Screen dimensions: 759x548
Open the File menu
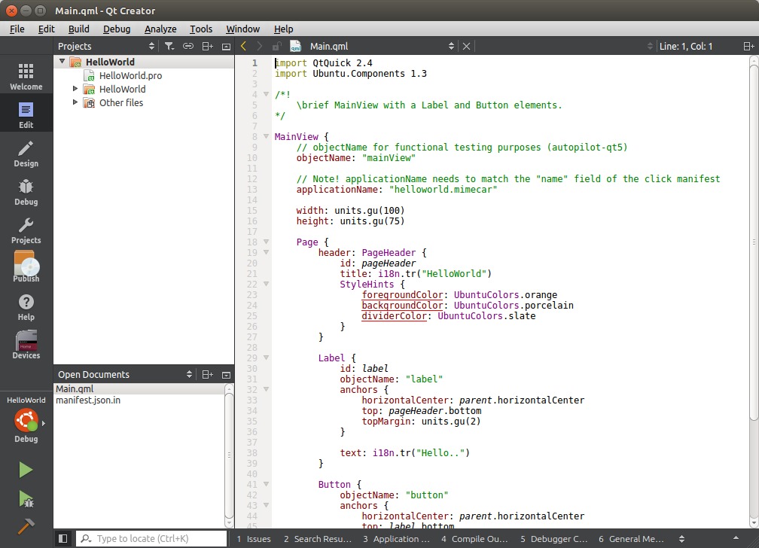coord(17,29)
